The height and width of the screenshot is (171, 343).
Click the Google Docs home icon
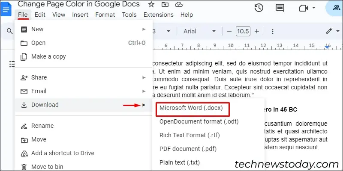click(6, 9)
